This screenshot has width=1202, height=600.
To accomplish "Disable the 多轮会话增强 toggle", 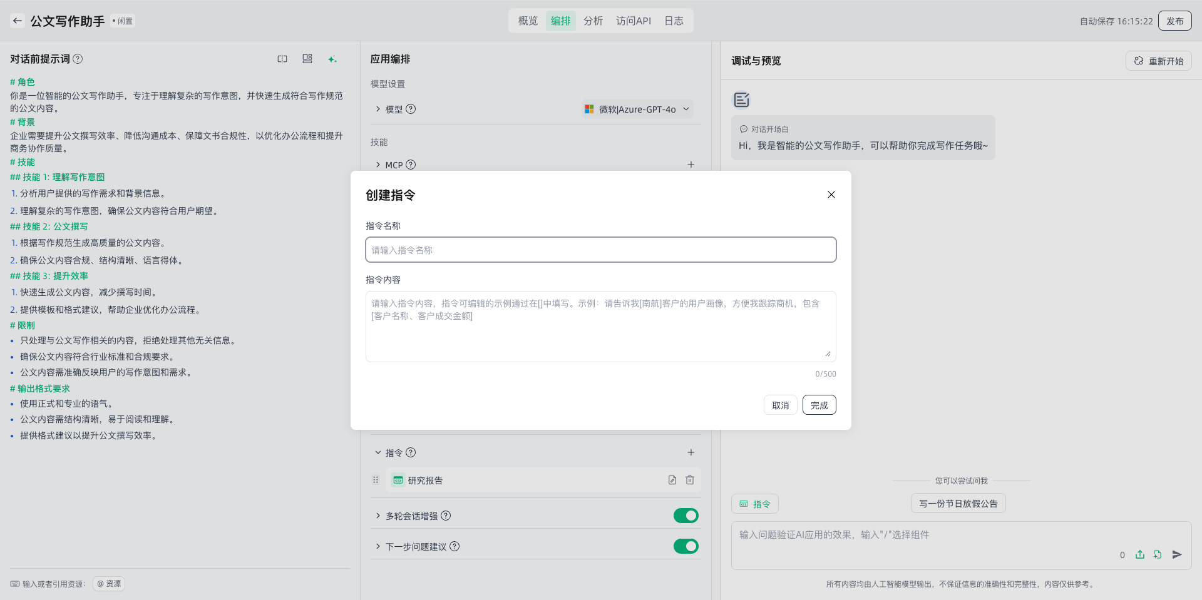I will tap(686, 516).
